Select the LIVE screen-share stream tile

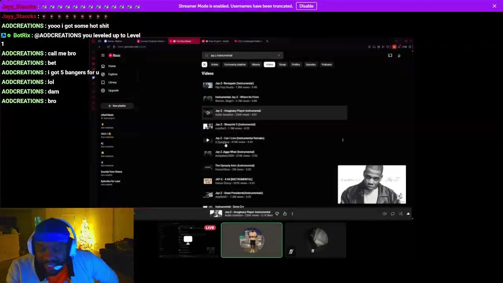[x=188, y=240]
